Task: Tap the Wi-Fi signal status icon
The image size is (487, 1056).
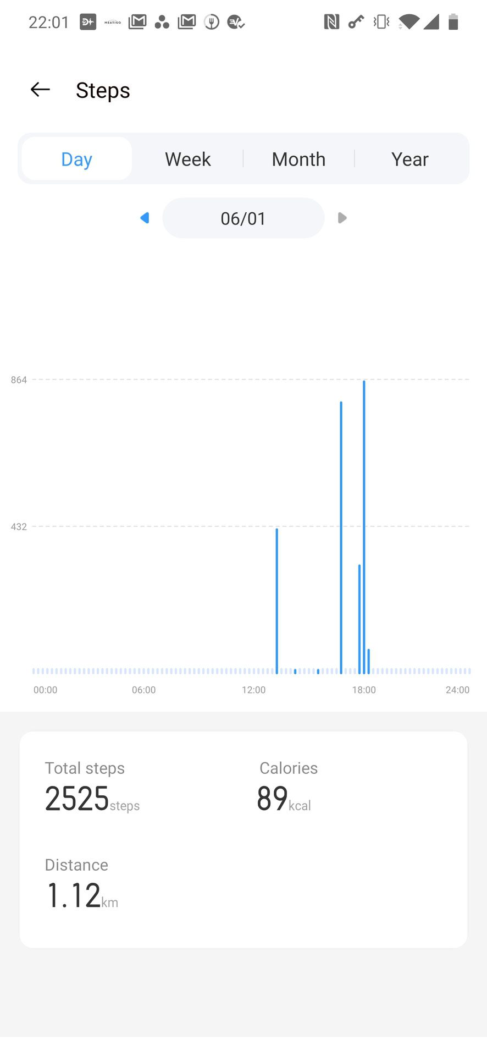Action: [408, 22]
